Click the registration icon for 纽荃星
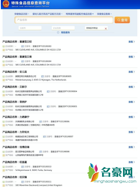This screenshot has width=140, height=187. [x=23, y=167]
